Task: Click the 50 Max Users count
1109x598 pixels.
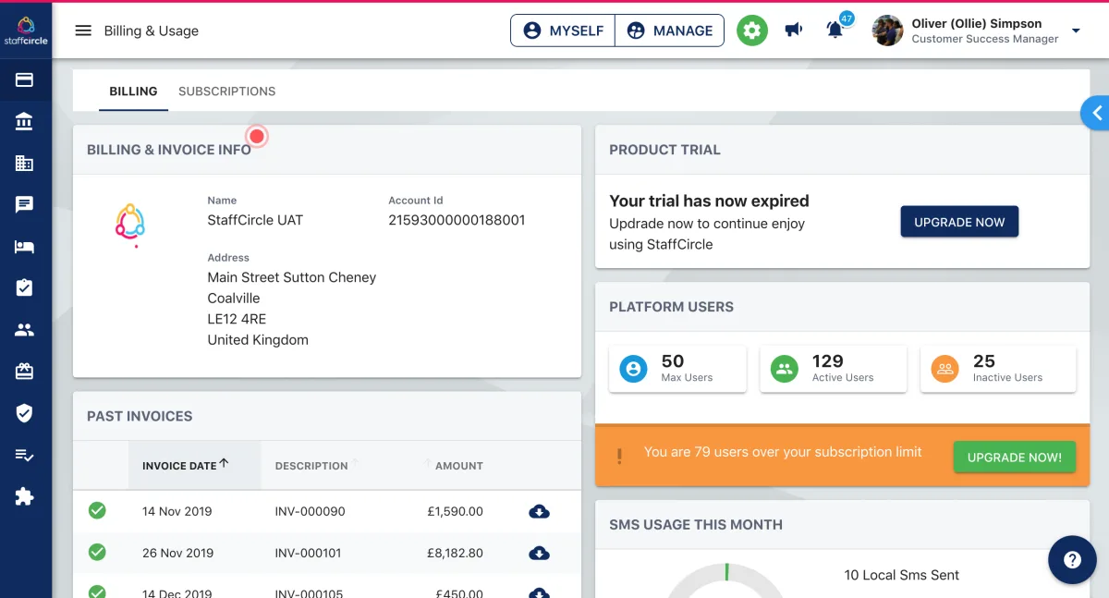Action: coord(673,361)
